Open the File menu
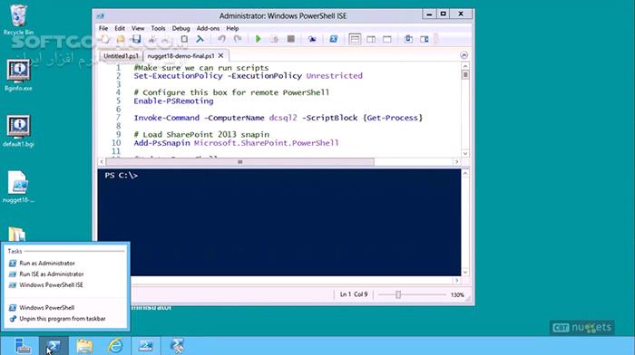The height and width of the screenshot is (355, 635). 103,28
